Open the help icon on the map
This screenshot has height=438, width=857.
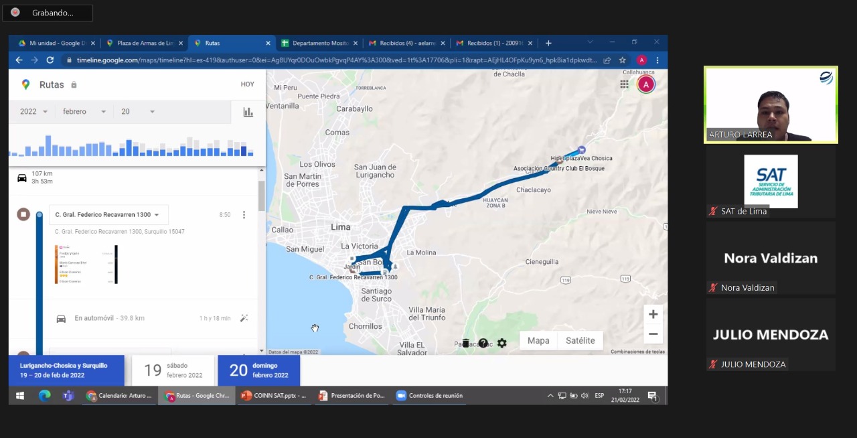point(483,343)
